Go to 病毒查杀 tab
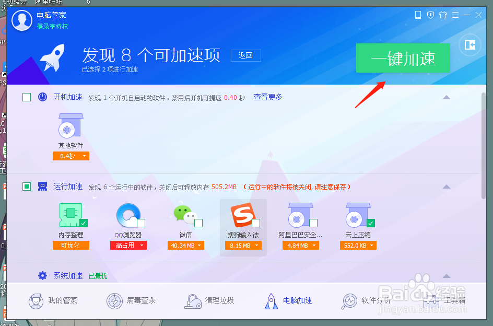The image size is (493, 326). [131, 301]
